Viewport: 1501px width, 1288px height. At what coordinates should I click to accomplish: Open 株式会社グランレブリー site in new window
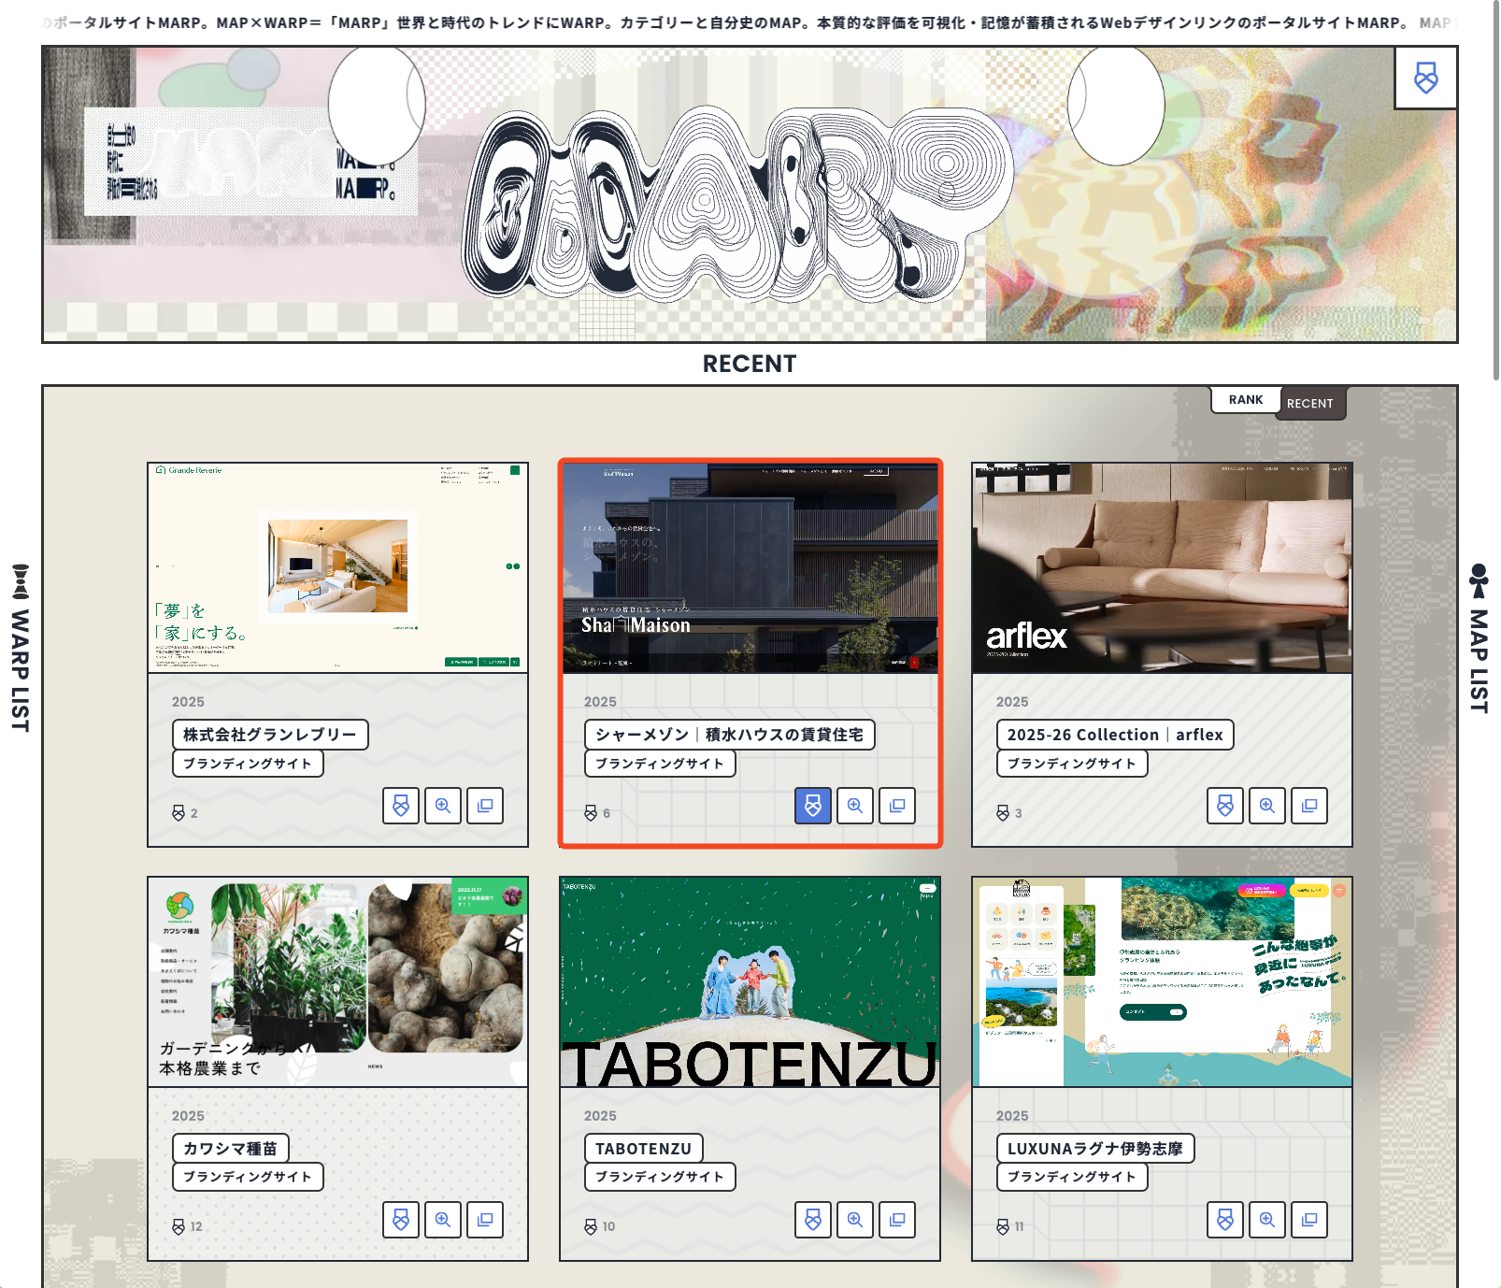pos(485,806)
